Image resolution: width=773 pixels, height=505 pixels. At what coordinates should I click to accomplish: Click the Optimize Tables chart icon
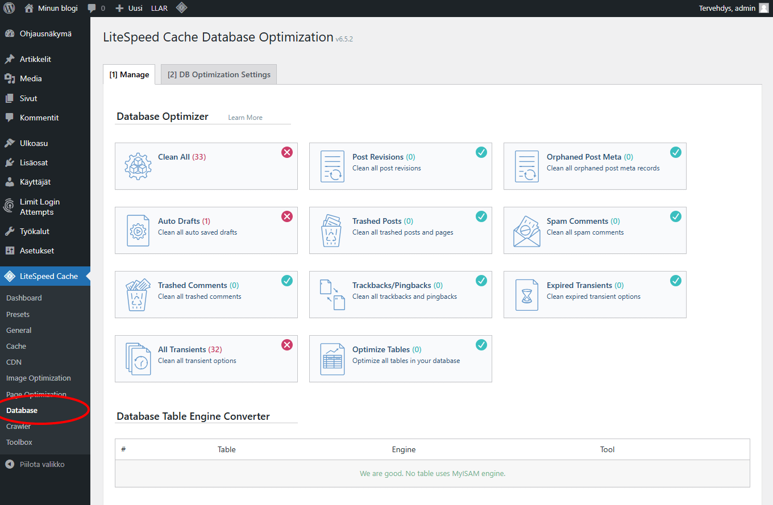[333, 359]
